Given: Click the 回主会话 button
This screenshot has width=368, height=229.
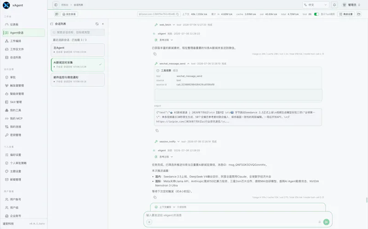Looking at the screenshot, I should point(69,14).
